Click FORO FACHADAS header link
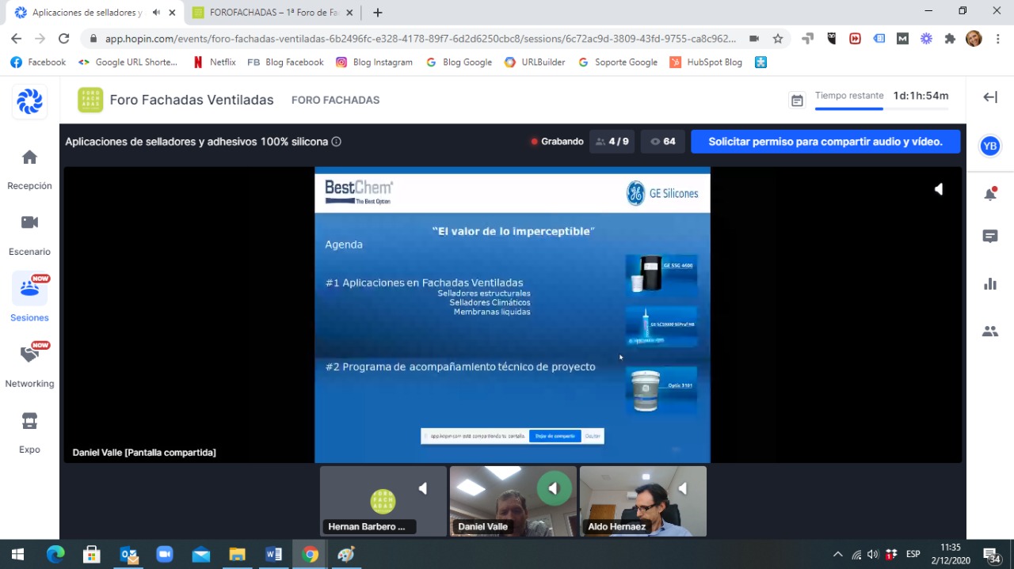1014x569 pixels. 335,100
